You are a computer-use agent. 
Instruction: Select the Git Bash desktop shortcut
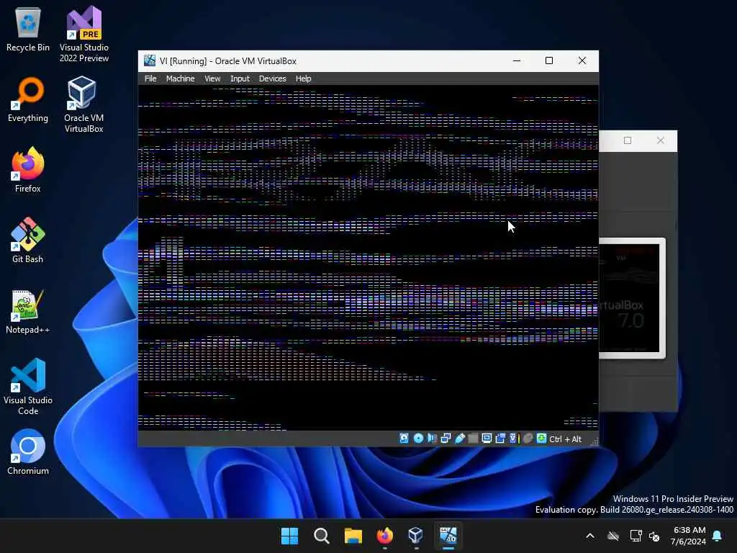(x=28, y=240)
